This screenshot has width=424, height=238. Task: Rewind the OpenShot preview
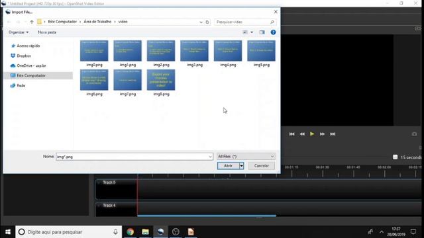[x=302, y=134]
